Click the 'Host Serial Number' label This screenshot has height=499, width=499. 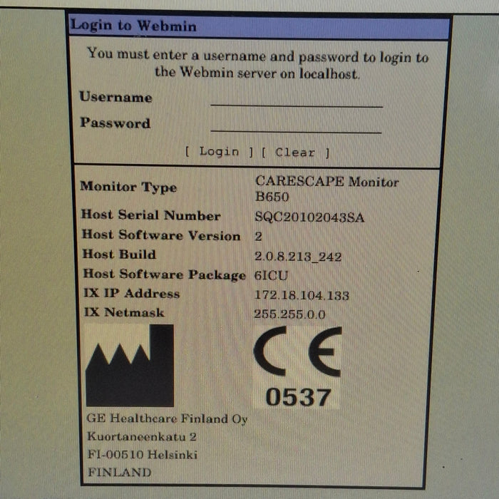[151, 215]
